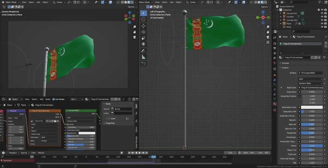
Task: Open Slot 1 dropdown in node editor
Action: pyautogui.click(x=77, y=99)
